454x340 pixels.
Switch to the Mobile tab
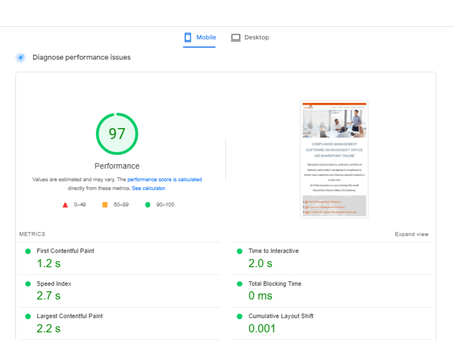pos(199,38)
